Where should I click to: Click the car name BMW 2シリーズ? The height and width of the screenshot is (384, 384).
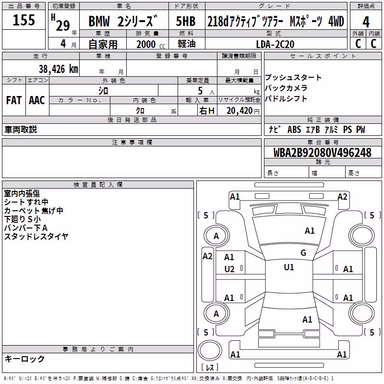point(123,21)
